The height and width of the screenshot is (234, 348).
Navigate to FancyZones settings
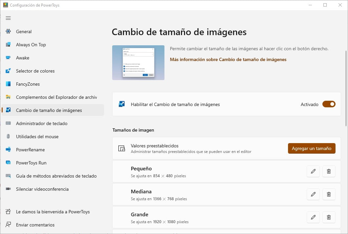pyautogui.click(x=53, y=84)
